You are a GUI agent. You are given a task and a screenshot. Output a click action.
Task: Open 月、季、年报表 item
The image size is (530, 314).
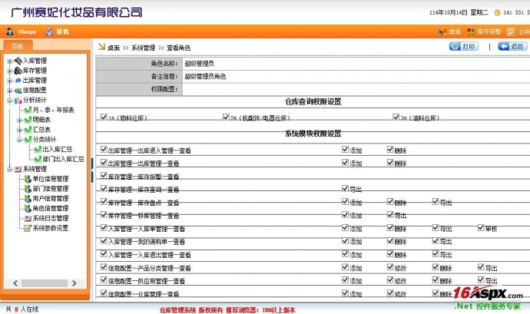(x=54, y=111)
